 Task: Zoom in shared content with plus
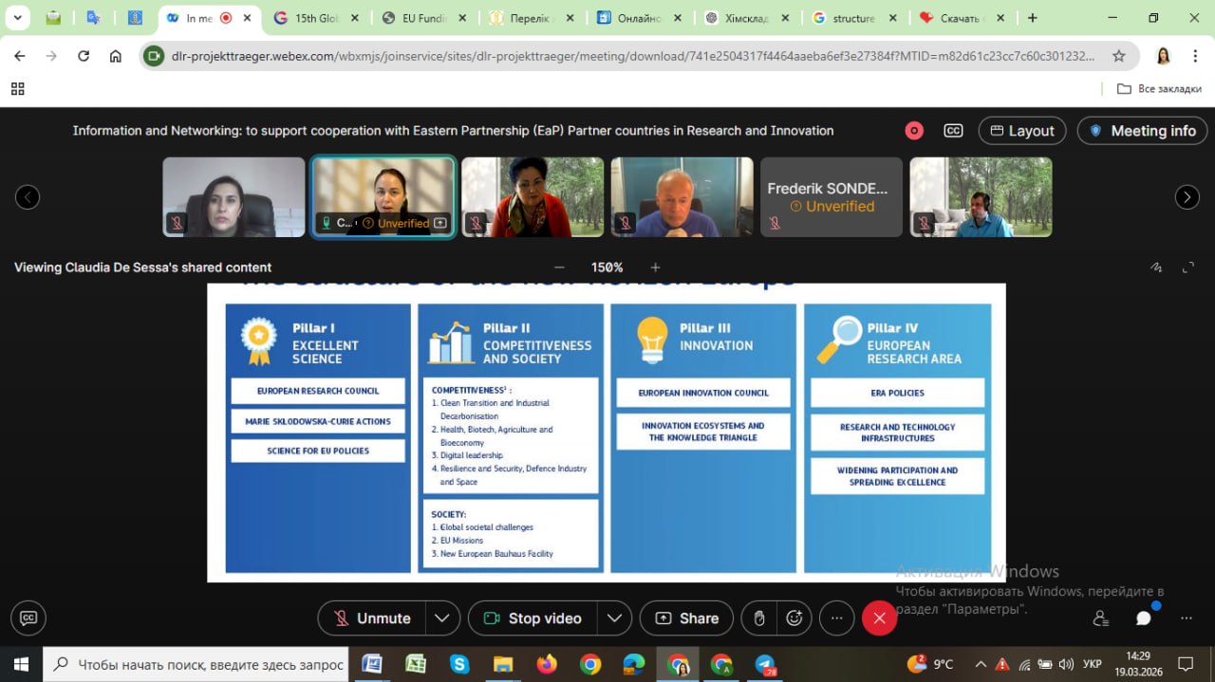click(x=655, y=267)
